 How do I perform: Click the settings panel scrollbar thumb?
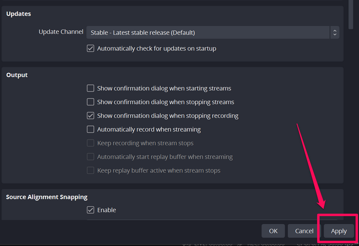pyautogui.click(x=351, y=13)
